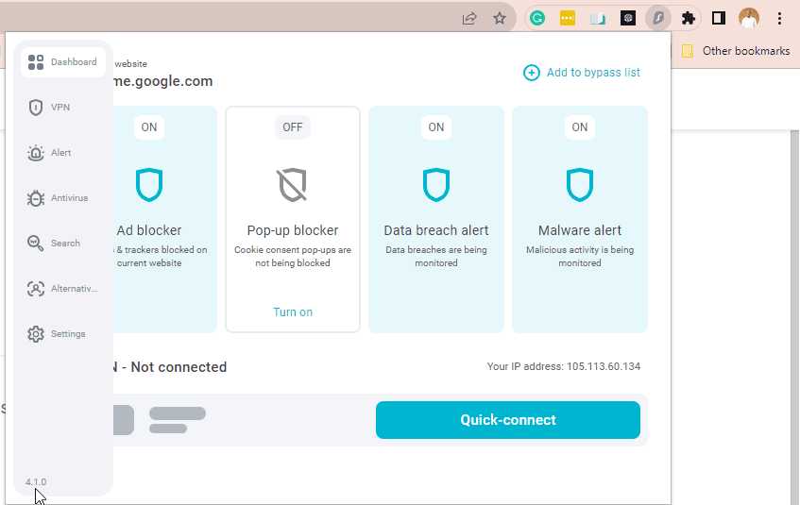Click the Malware alert card title
The width and height of the screenshot is (800, 505).
[580, 230]
